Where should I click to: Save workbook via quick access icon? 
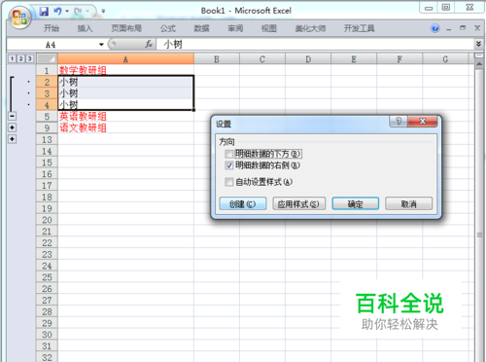[x=44, y=12]
